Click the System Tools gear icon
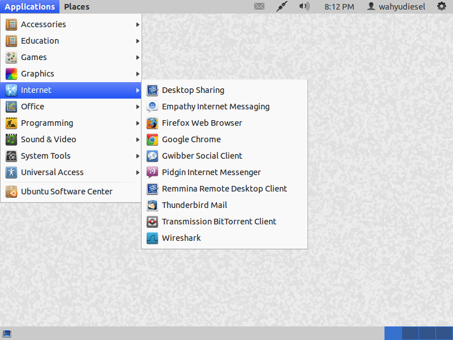453x340 pixels. tap(11, 156)
